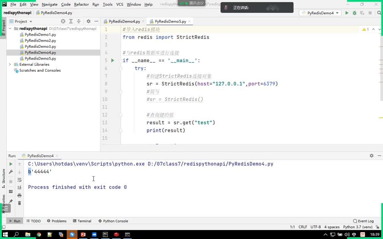Locate current file in Project tree
This screenshot has height=239, width=383.
[63, 21]
